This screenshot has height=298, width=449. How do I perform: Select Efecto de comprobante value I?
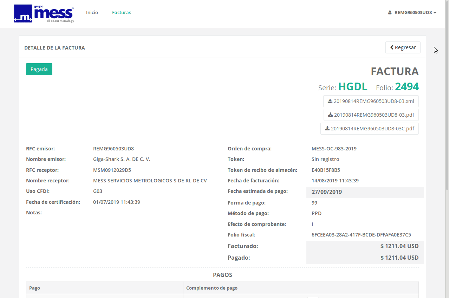click(312, 224)
